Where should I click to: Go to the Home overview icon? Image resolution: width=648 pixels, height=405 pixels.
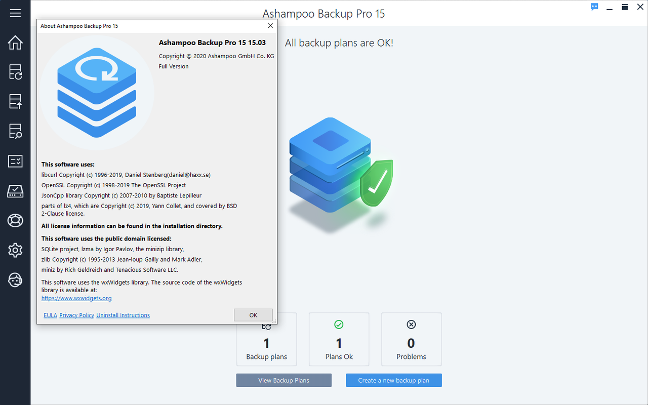click(15, 43)
